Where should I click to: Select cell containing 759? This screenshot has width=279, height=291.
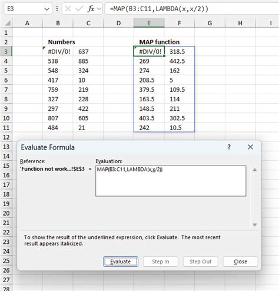[x=58, y=90]
